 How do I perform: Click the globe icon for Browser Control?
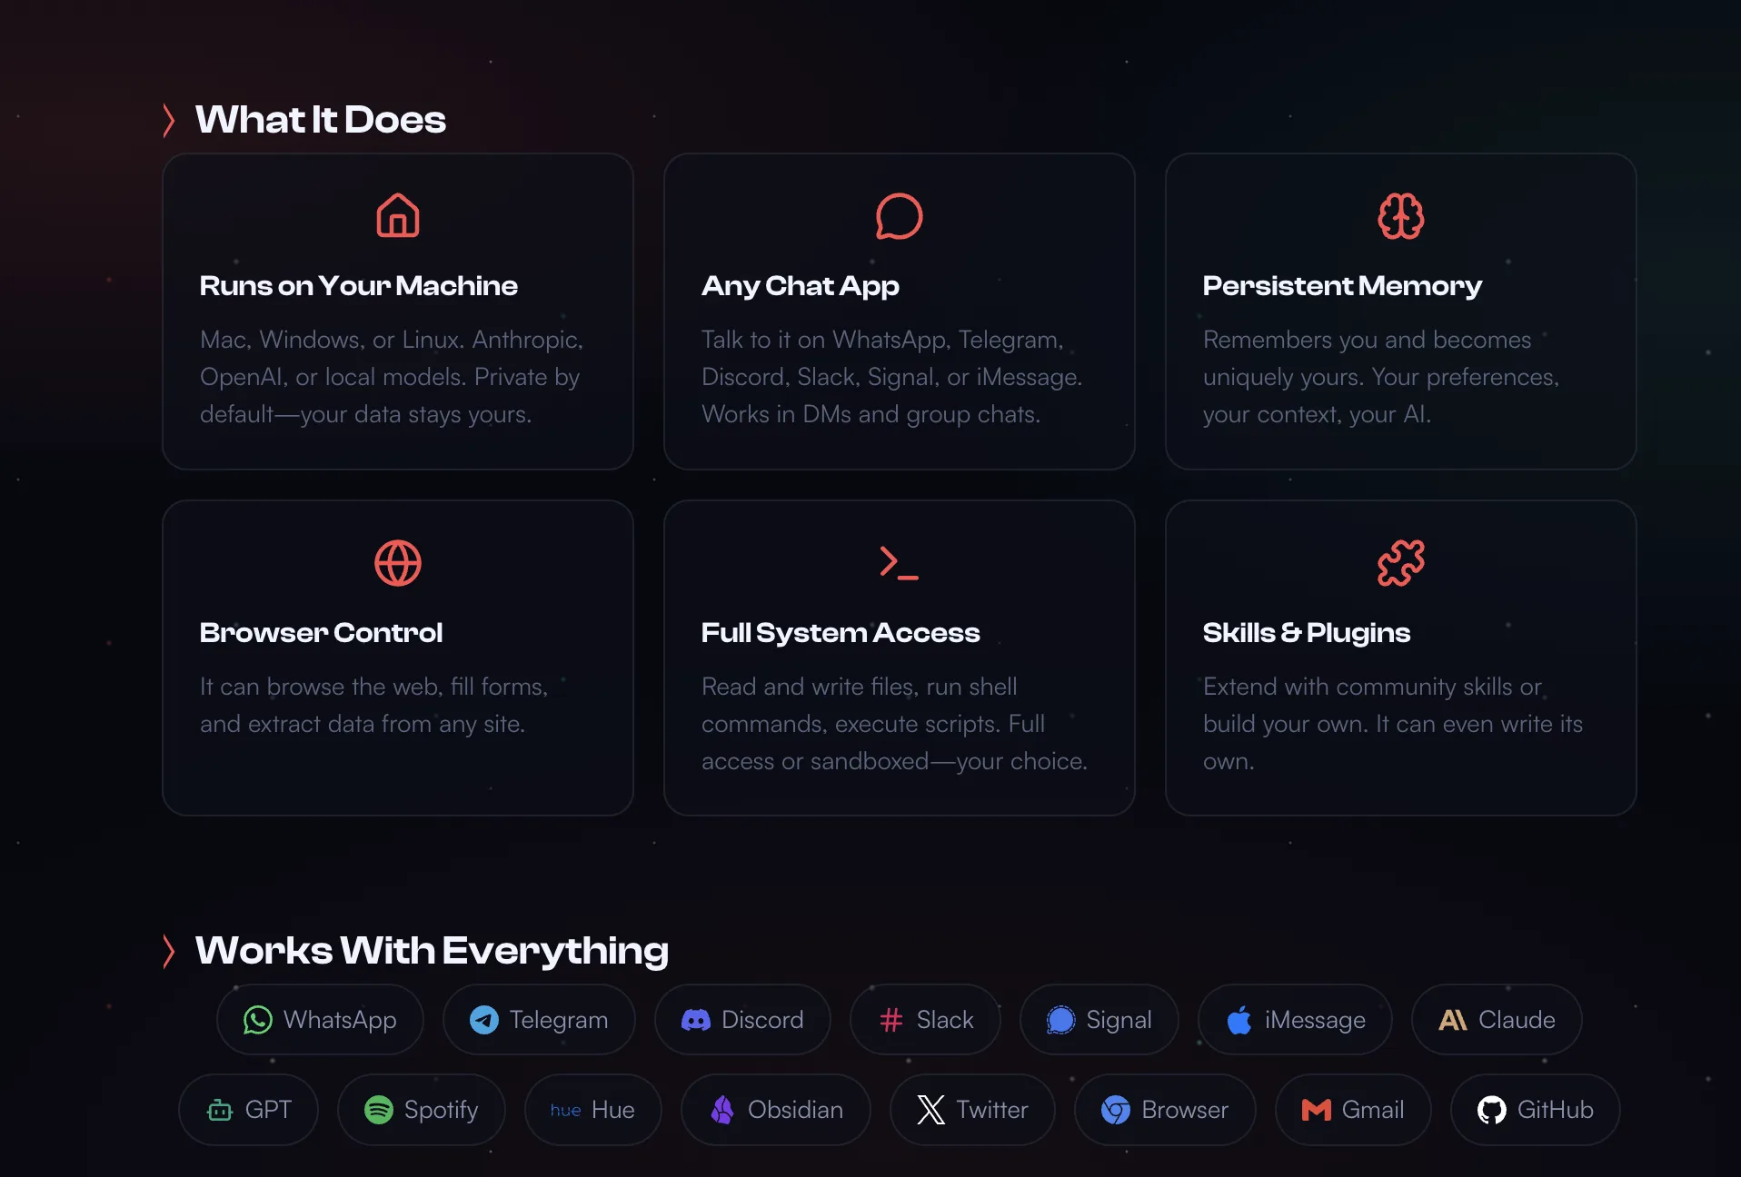[x=398, y=563]
